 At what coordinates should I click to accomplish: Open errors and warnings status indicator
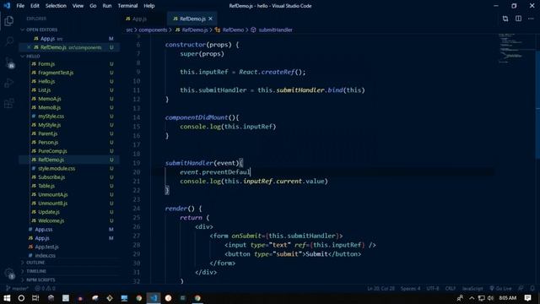click(x=45, y=288)
